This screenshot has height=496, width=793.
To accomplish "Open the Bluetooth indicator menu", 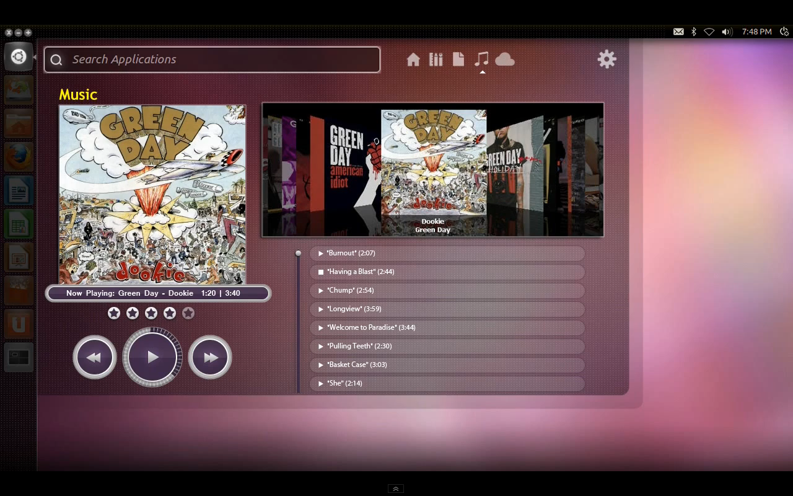I will click(x=694, y=32).
